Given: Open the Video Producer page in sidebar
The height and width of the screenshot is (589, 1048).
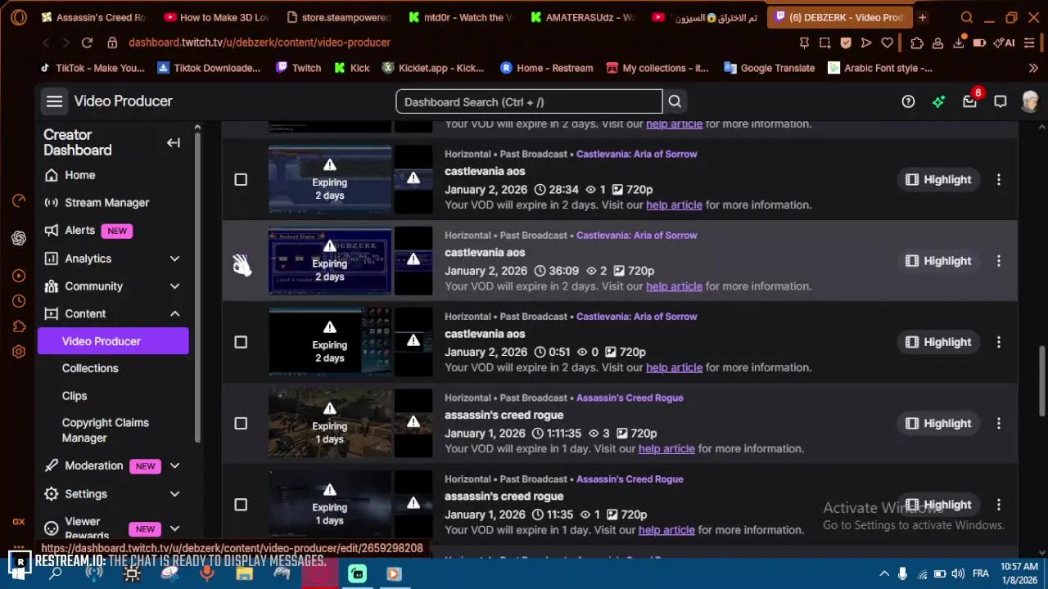Looking at the screenshot, I should [113, 341].
